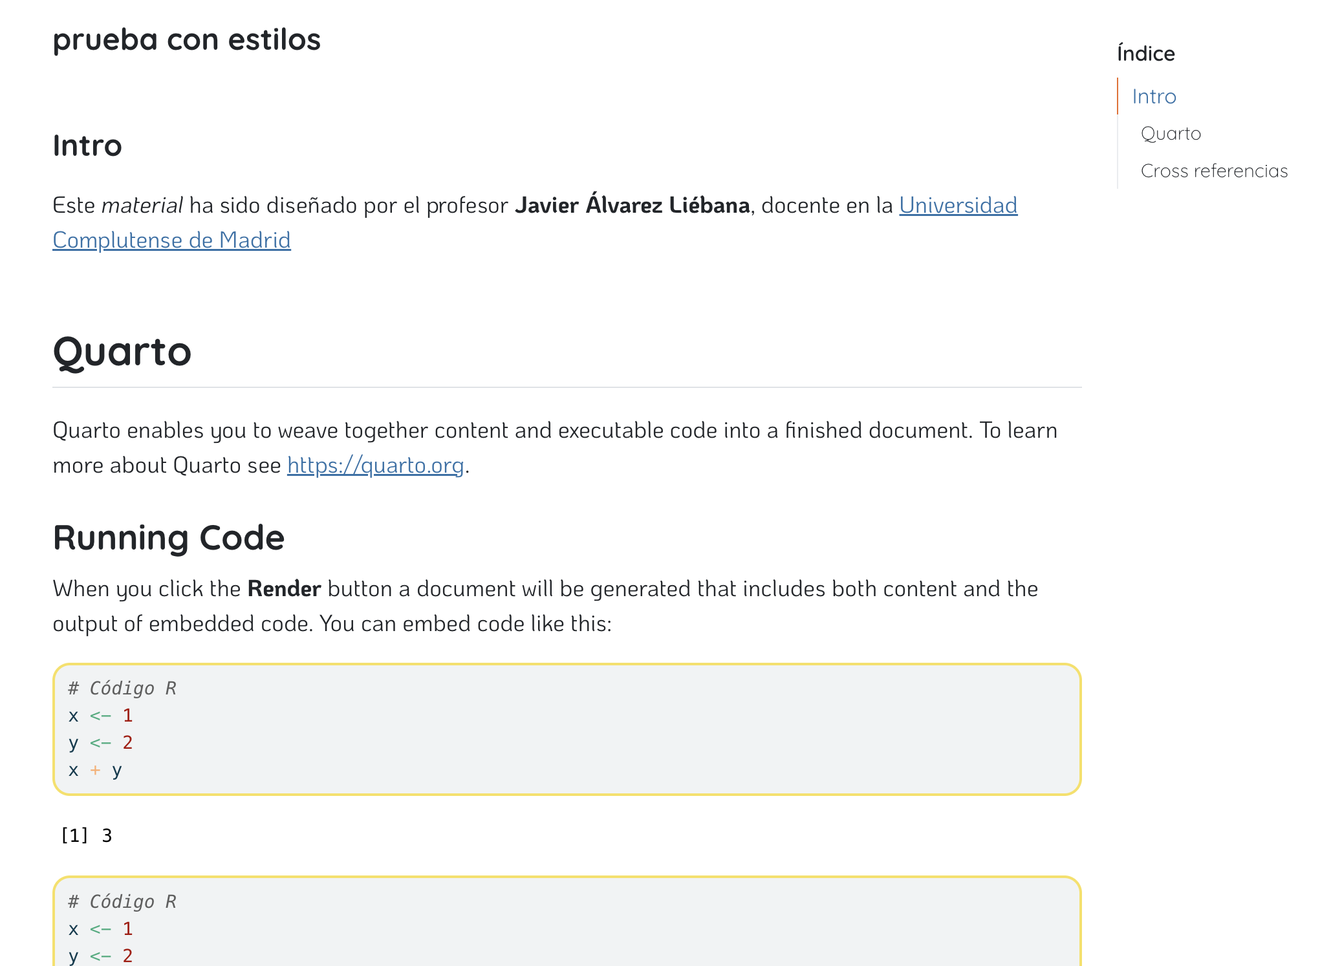Image resolution: width=1331 pixels, height=966 pixels.
Task: Click the paragraph starting "Quarto enables you"
Action: point(554,431)
